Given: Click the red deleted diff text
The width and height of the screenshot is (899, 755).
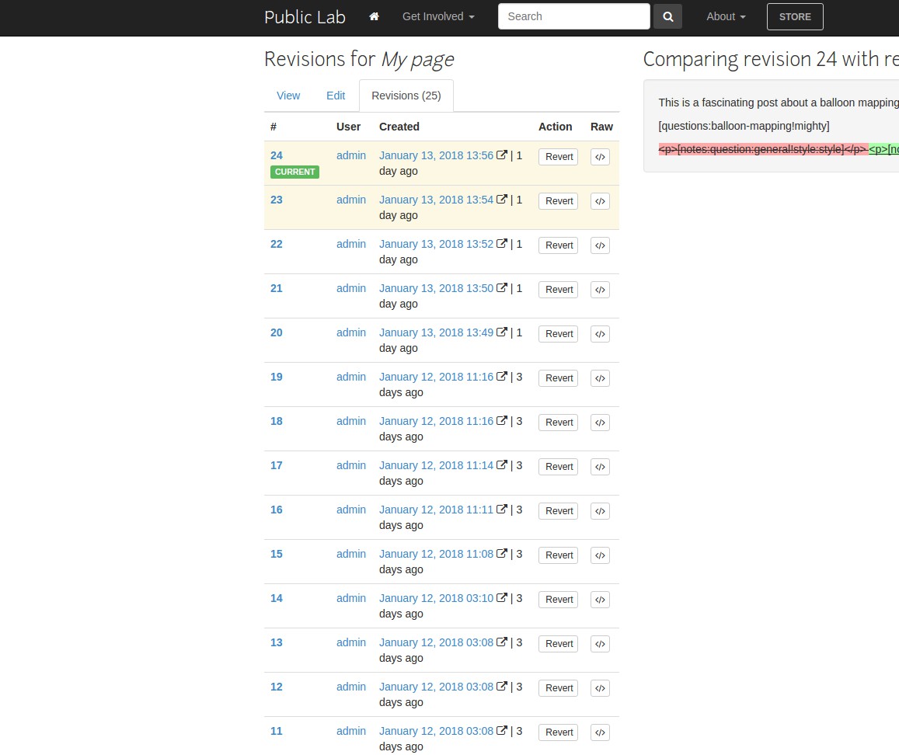Looking at the screenshot, I should click(x=762, y=150).
